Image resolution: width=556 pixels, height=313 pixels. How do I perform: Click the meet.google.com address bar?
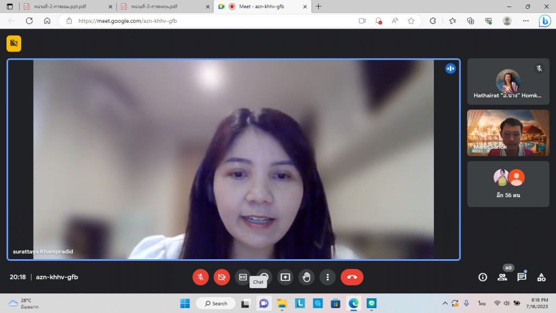tap(206, 21)
